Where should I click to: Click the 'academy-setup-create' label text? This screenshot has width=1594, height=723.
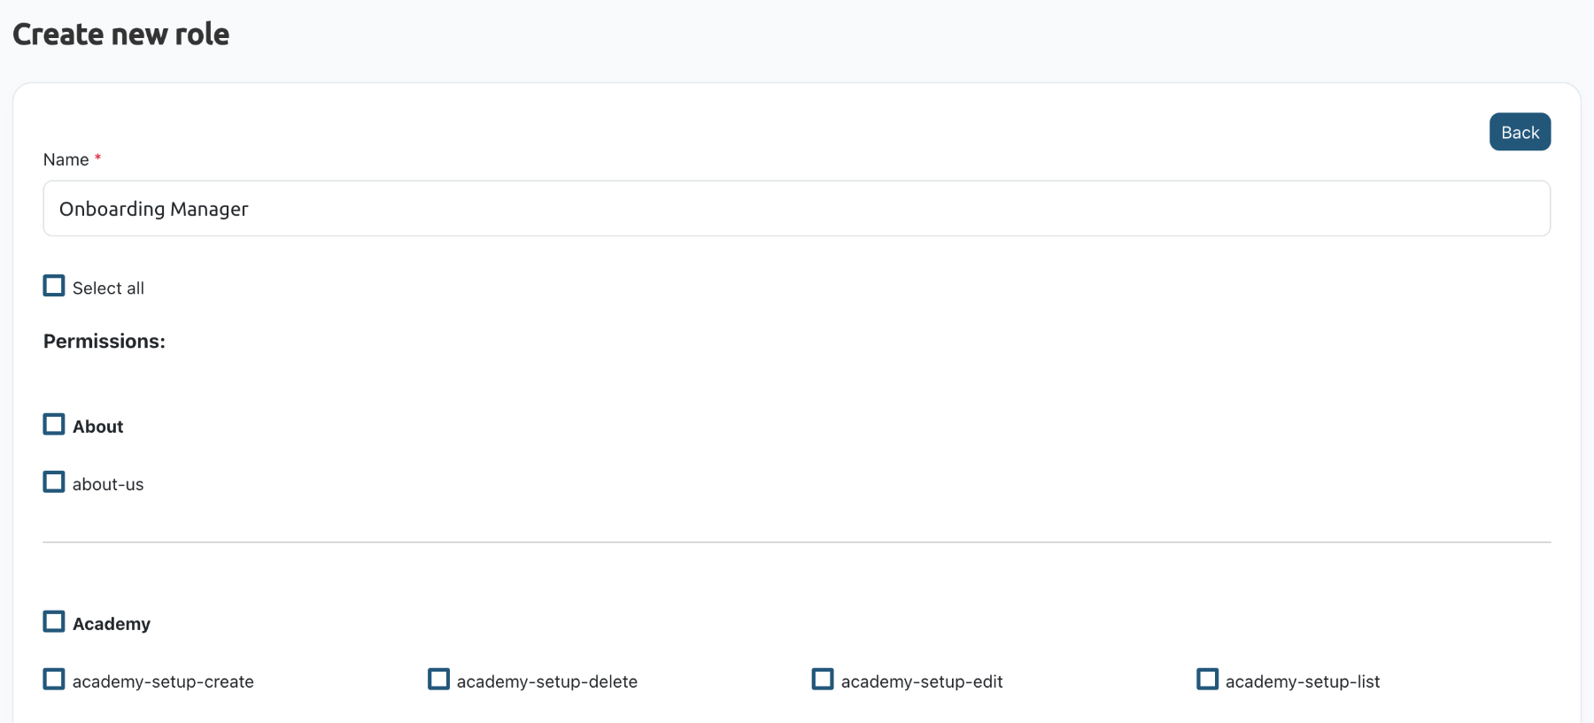(163, 681)
